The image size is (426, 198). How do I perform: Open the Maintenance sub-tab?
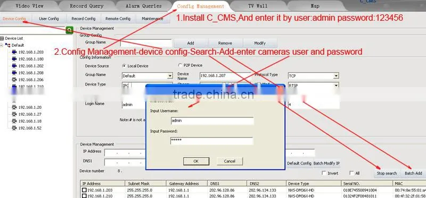click(x=152, y=19)
